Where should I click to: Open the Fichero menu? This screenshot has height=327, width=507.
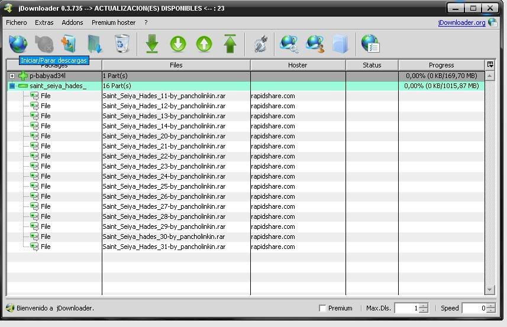[x=17, y=22]
